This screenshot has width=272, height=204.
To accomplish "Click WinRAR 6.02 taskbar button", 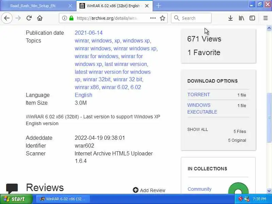I will click(63, 199).
